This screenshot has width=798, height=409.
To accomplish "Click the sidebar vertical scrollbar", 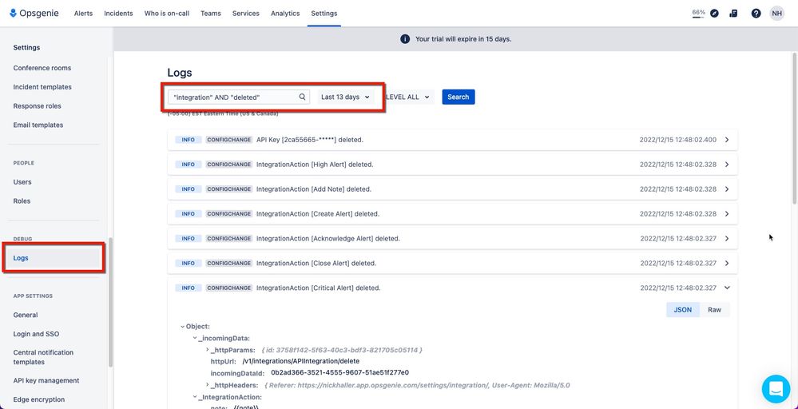I will click(110, 303).
